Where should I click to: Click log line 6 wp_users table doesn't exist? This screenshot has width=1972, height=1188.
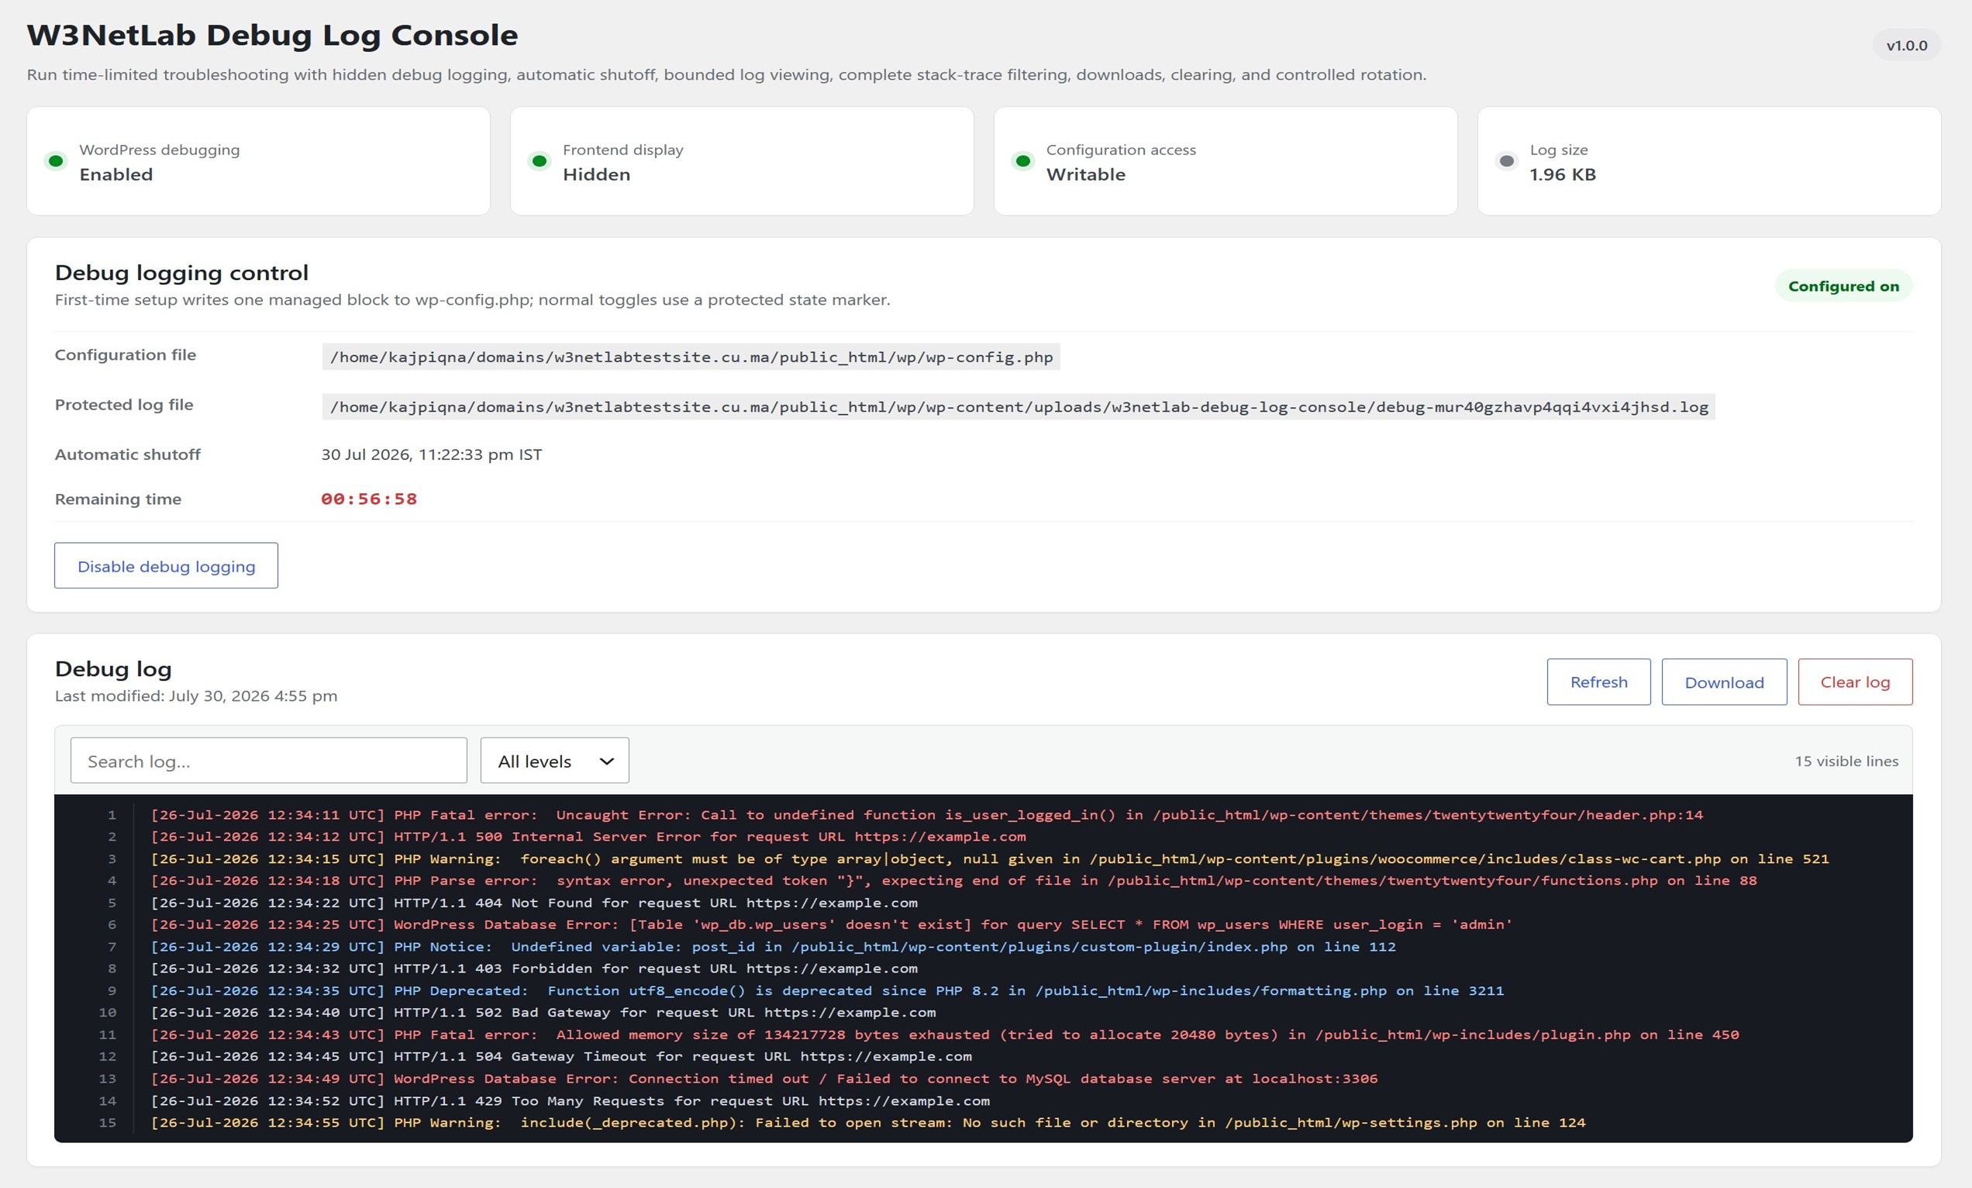point(832,924)
